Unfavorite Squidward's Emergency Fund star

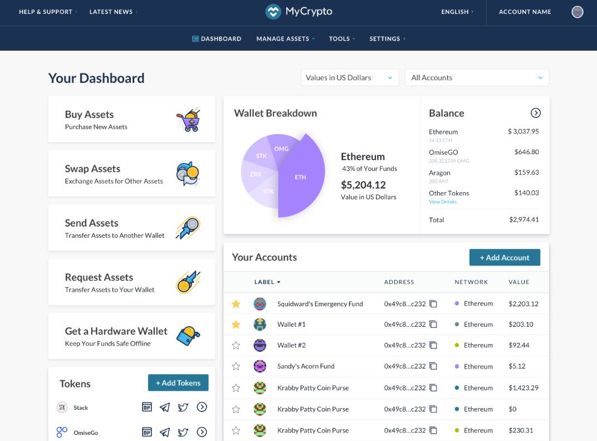click(x=236, y=304)
